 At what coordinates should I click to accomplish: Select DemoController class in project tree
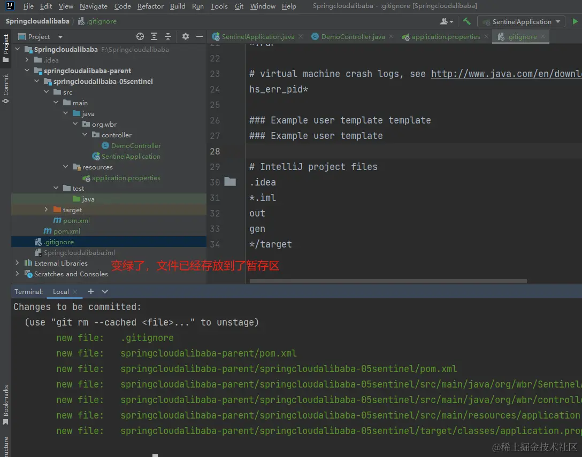pyautogui.click(x=132, y=145)
